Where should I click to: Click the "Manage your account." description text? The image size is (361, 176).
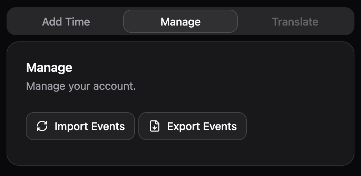[x=81, y=86]
